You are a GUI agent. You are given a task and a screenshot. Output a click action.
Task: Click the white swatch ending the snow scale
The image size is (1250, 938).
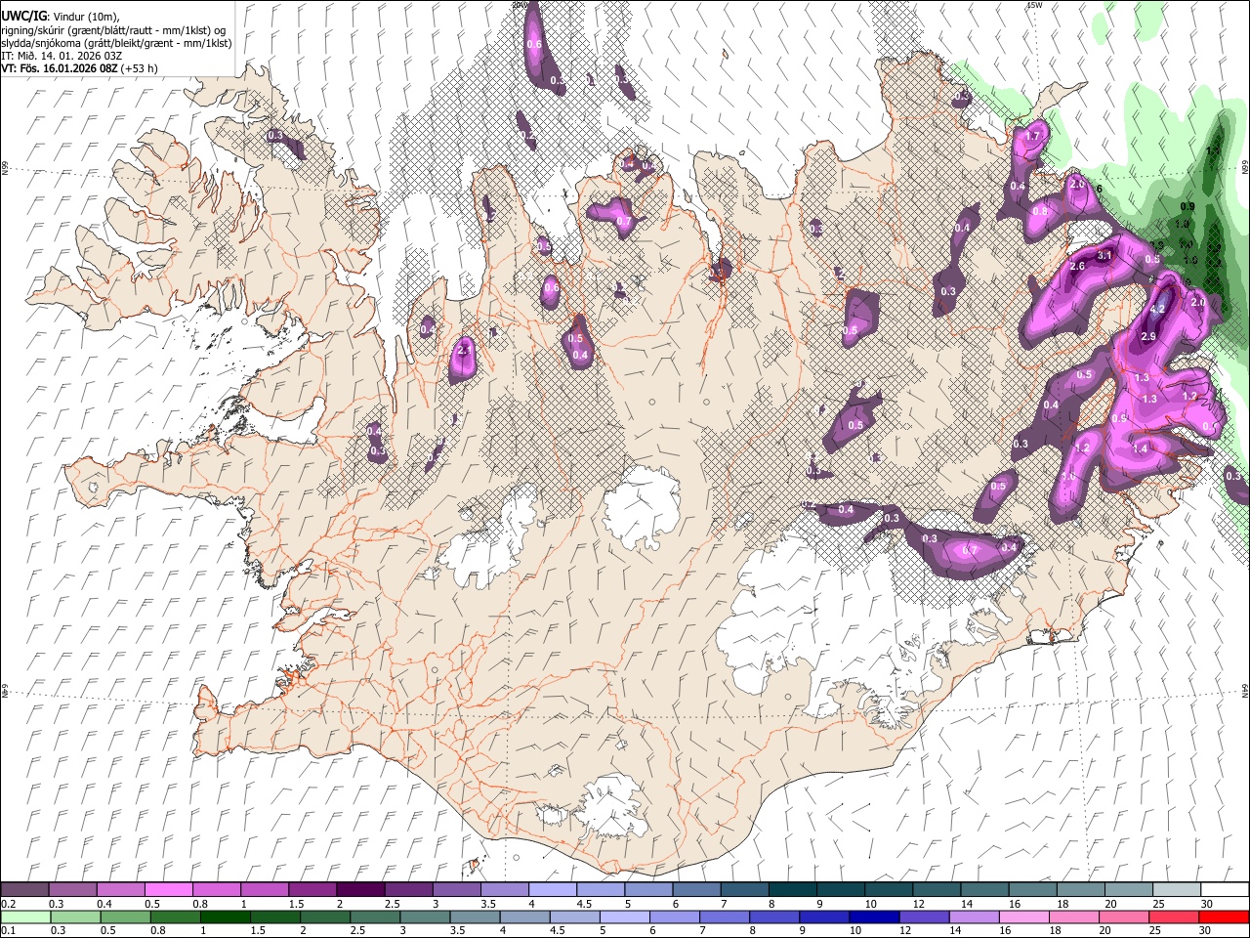[1223, 890]
